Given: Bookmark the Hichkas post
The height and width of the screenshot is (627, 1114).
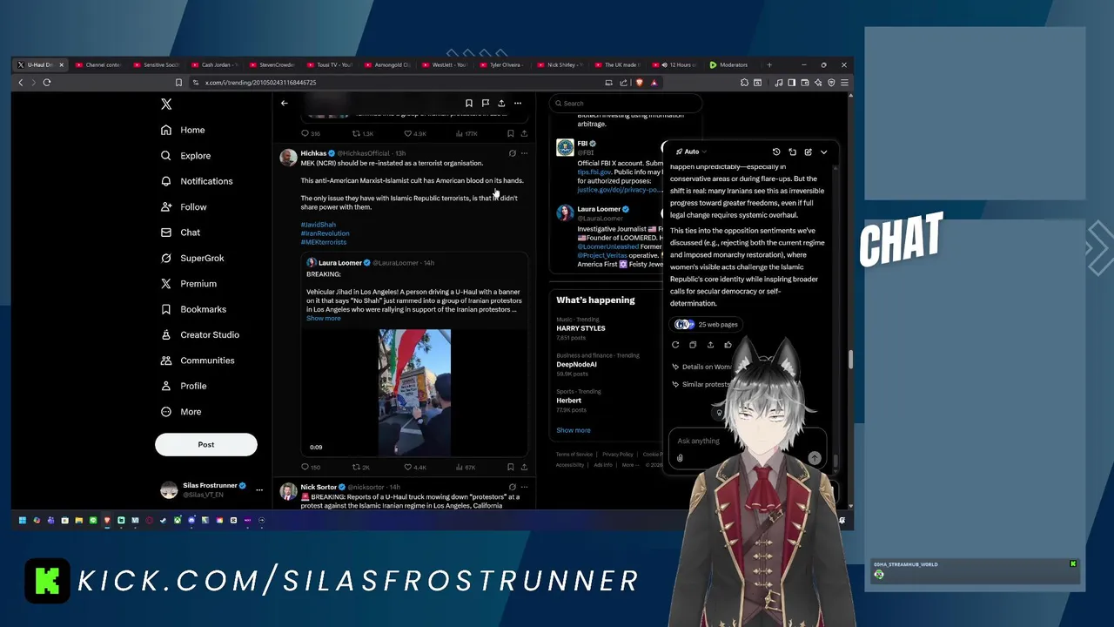Looking at the screenshot, I should (510, 468).
